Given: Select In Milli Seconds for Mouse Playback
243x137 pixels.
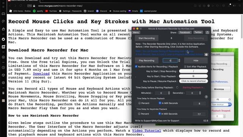Looking at the screenshot, I should pos(160,103).
